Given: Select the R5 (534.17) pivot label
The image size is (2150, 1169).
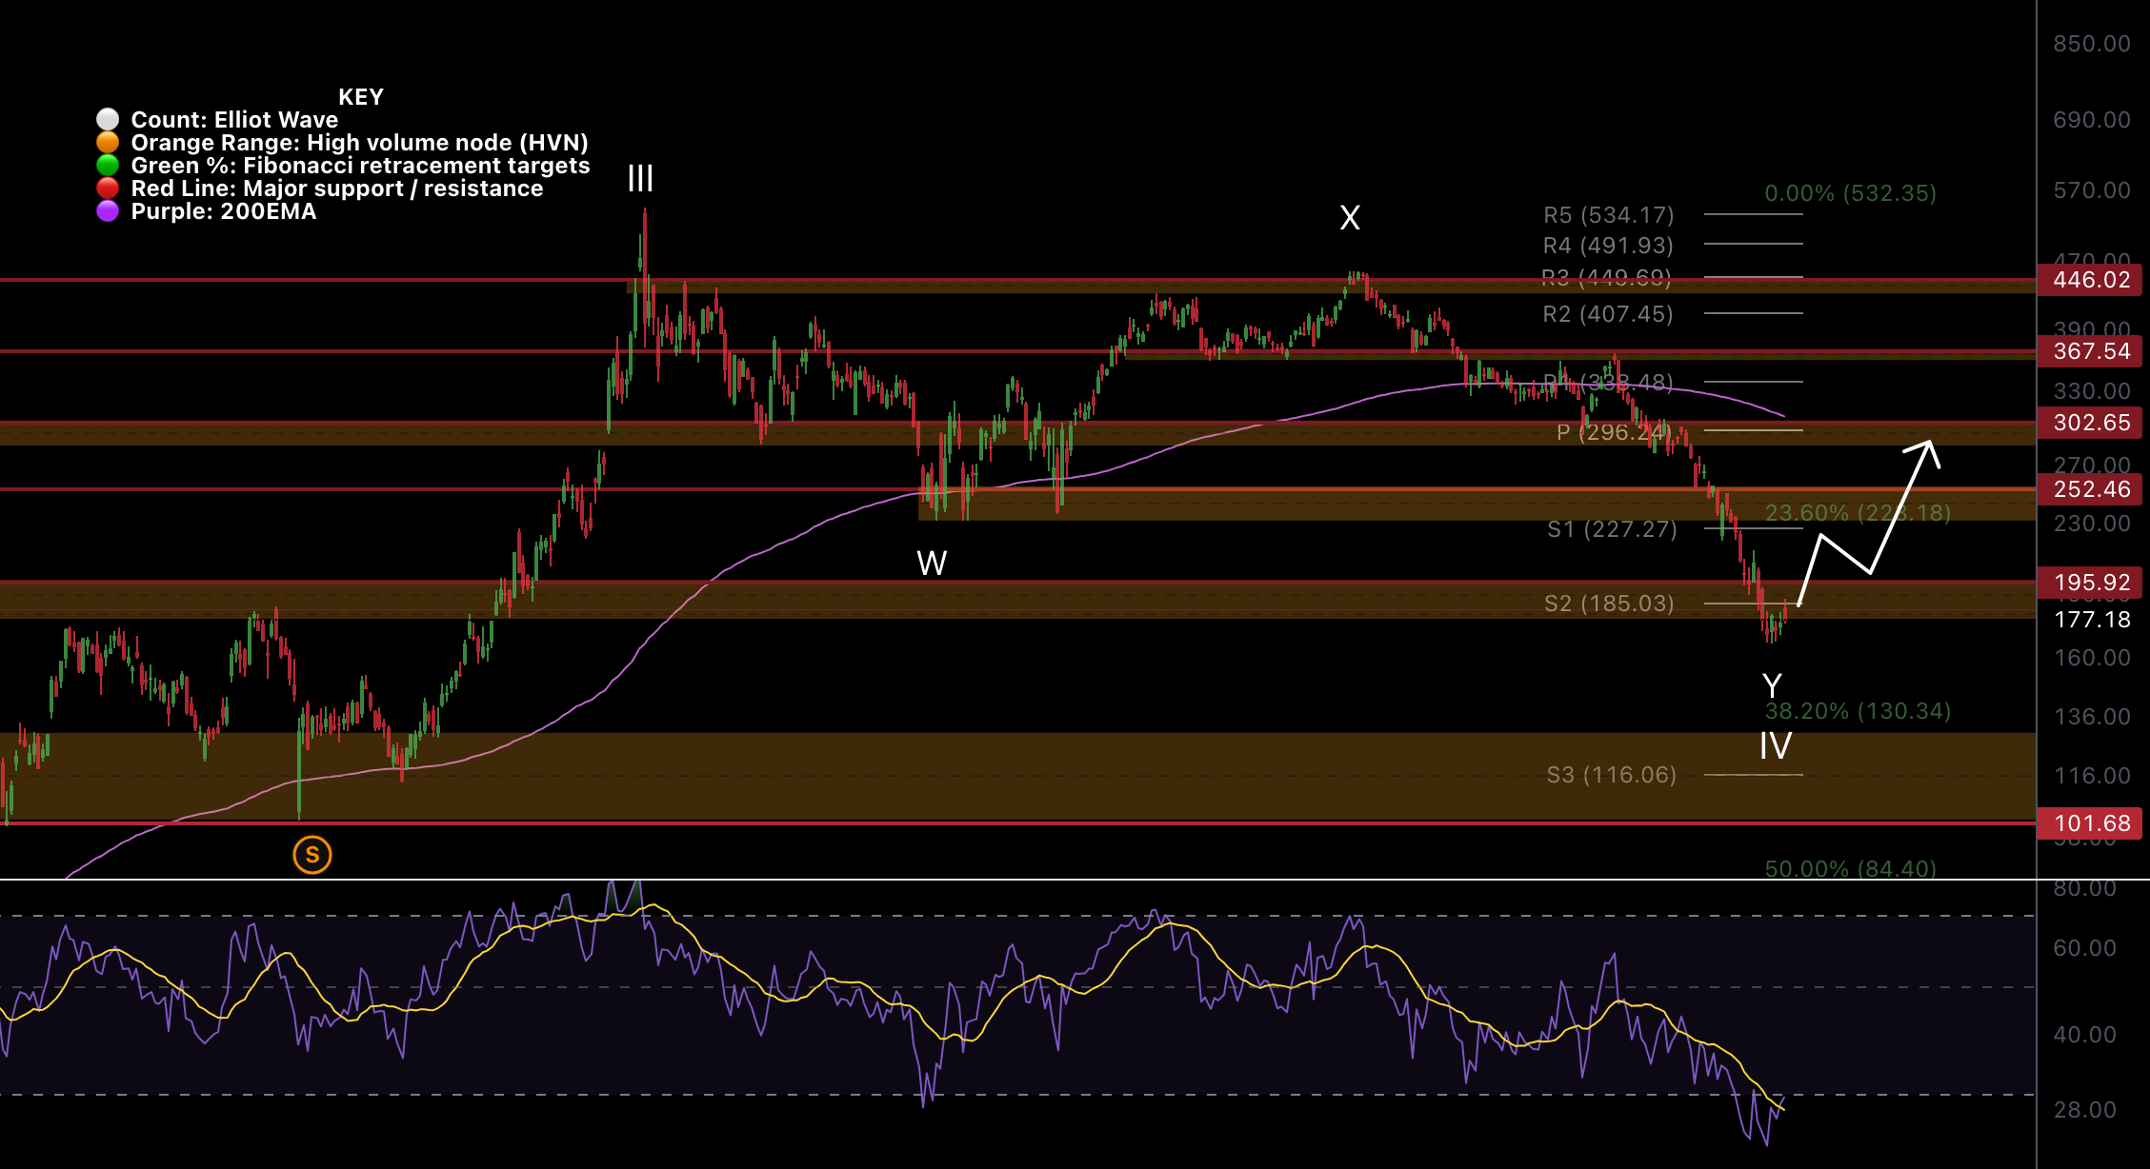Looking at the screenshot, I should pyautogui.click(x=1608, y=215).
